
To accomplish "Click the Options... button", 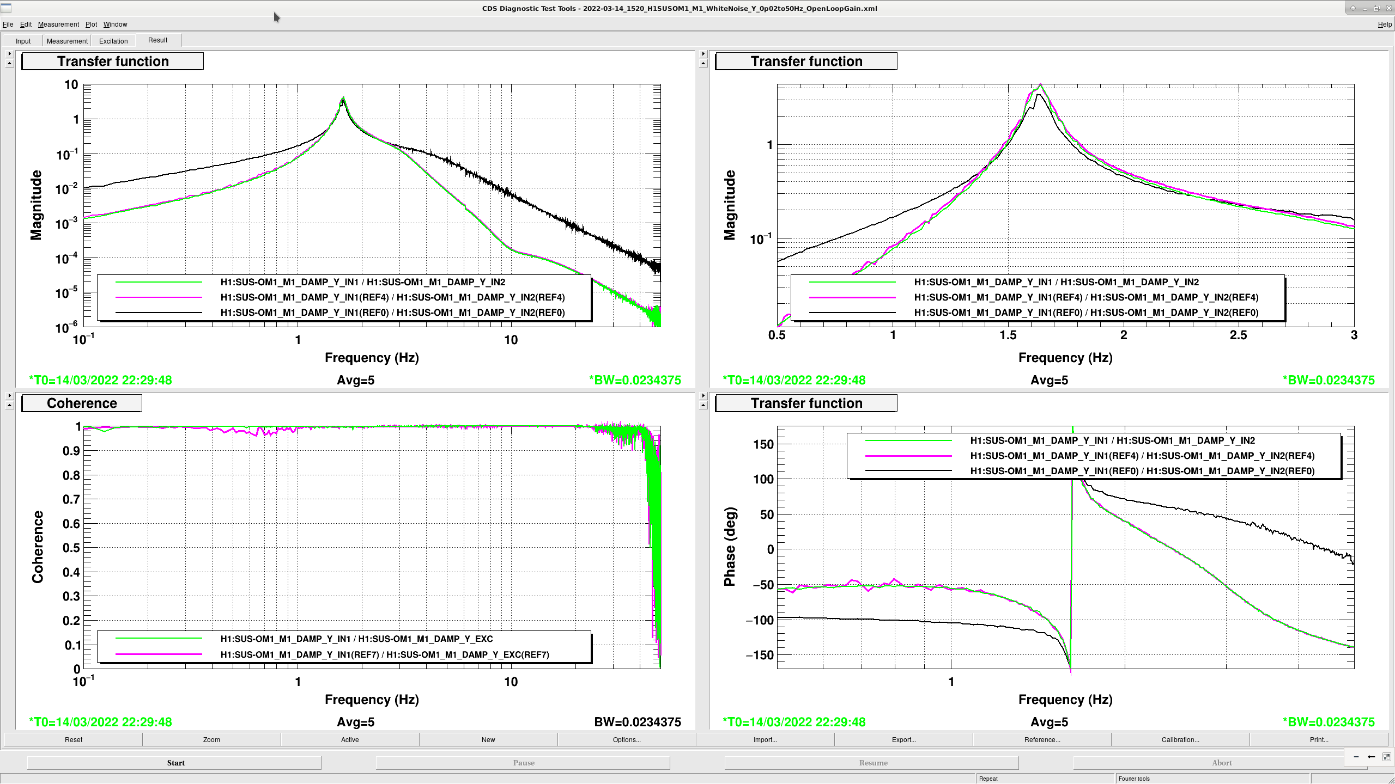I will pyautogui.click(x=627, y=739).
